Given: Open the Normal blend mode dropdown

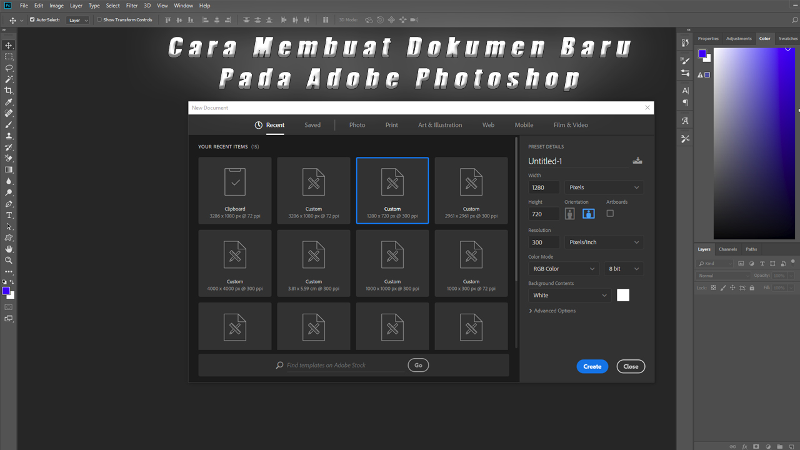Looking at the screenshot, I should 724,276.
